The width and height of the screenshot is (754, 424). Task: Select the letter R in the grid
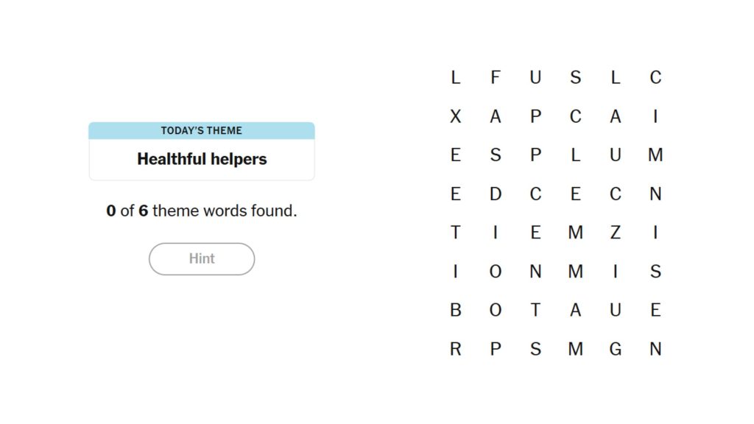tap(455, 349)
